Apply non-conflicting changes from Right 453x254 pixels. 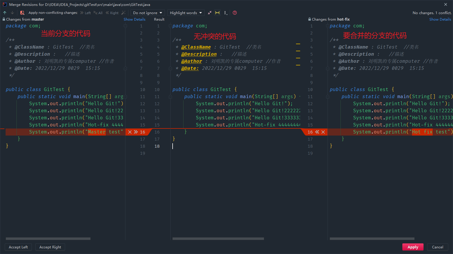pyautogui.click(x=112, y=13)
